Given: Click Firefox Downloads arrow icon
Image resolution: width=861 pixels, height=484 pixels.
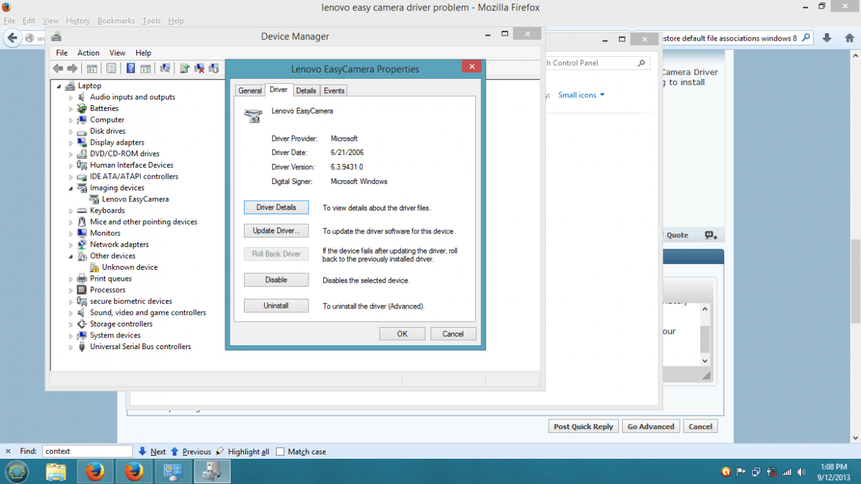Looking at the screenshot, I should click(827, 38).
